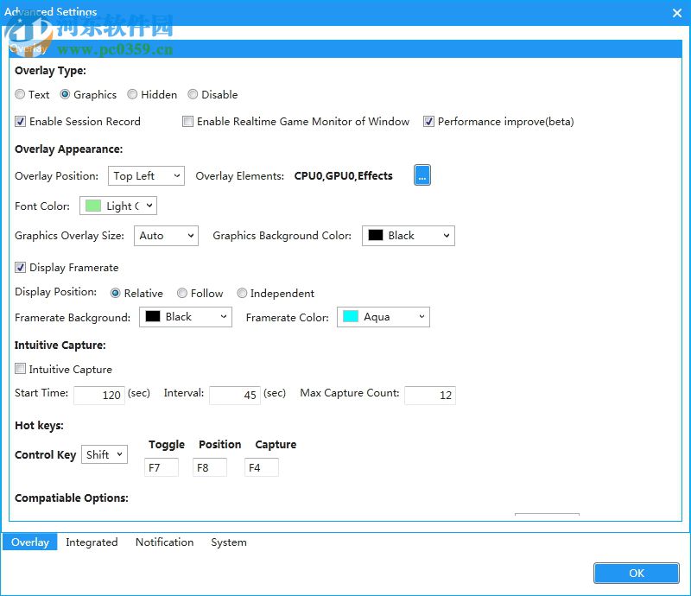
Task: Click the Overlay Appearance heading
Action: [x=69, y=149]
